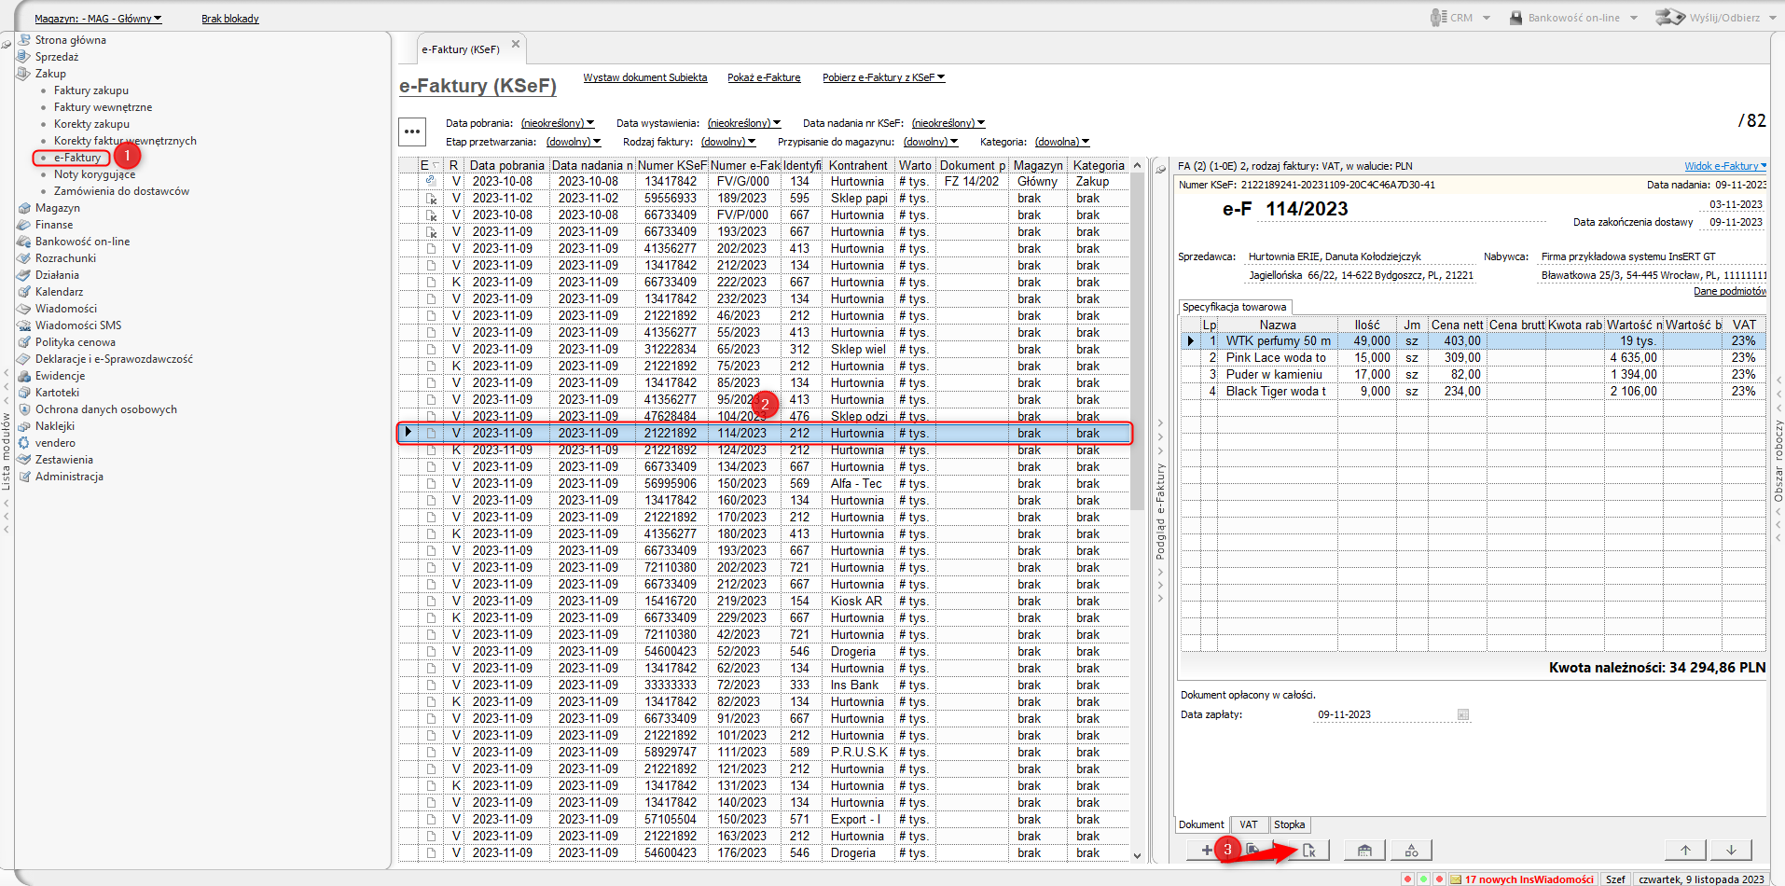Switch to the Stopka tab
This screenshot has width=1785, height=886.
[x=1289, y=824]
